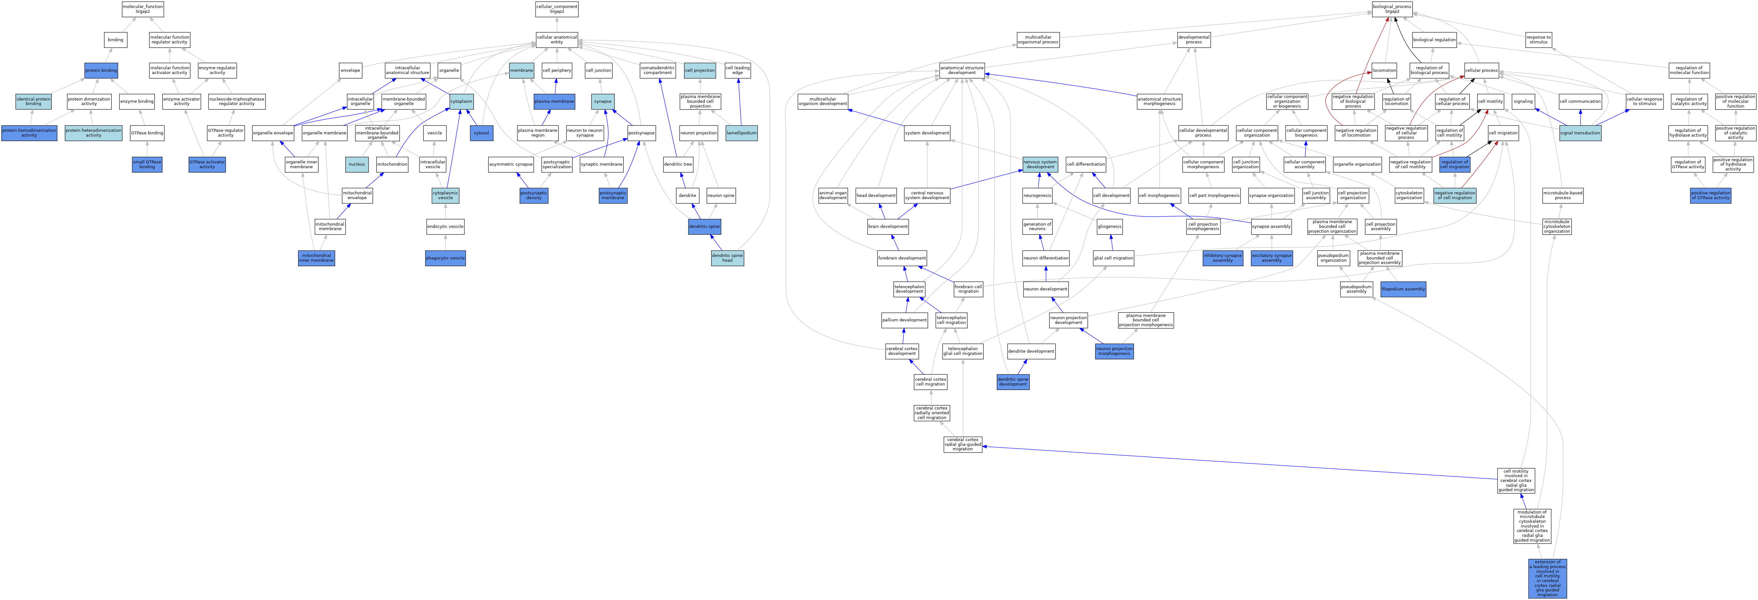The width and height of the screenshot is (1758, 600).
Task: Click the 'intracellular anatomical structure' node
Action: tap(408, 70)
